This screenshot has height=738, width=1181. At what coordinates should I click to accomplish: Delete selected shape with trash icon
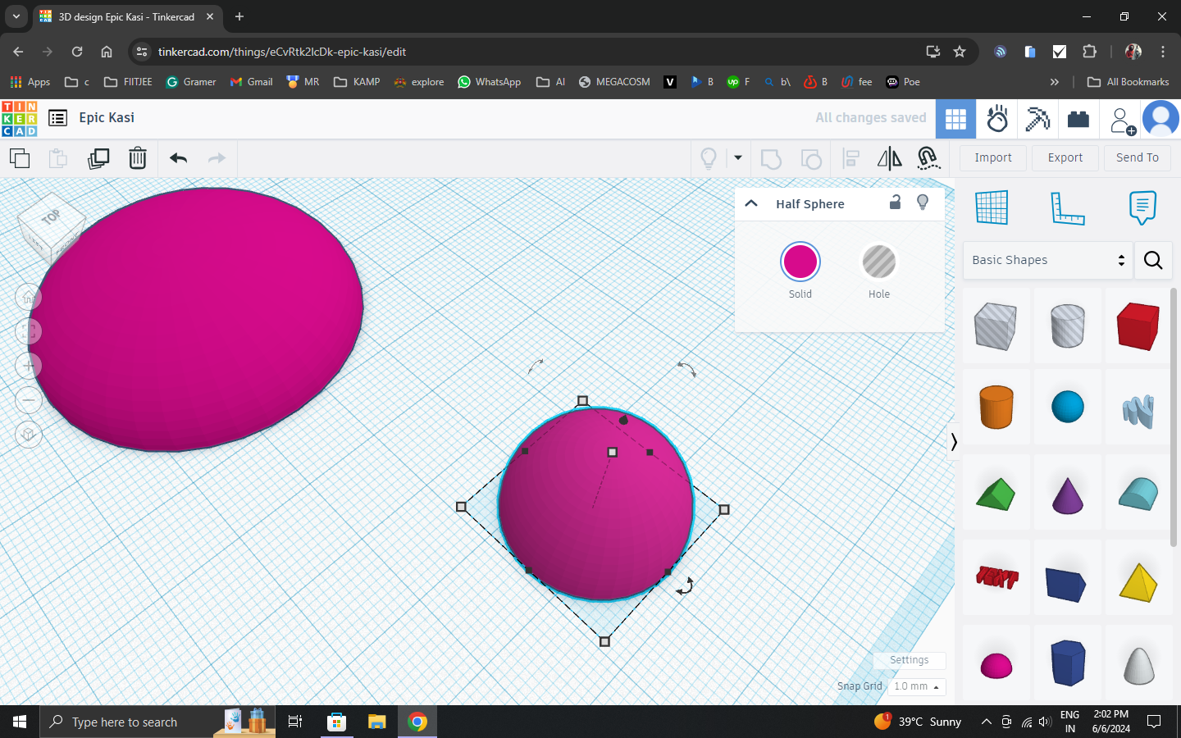(138, 157)
